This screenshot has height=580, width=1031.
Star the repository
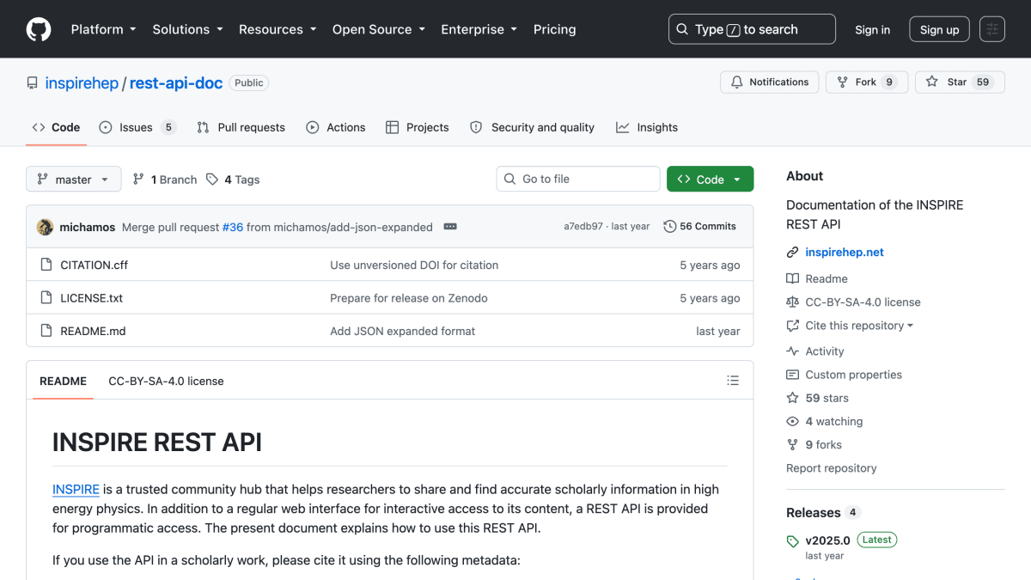click(960, 82)
